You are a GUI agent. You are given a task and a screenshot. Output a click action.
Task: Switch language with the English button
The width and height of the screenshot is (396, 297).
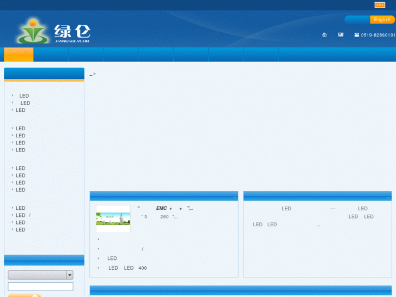click(x=382, y=20)
